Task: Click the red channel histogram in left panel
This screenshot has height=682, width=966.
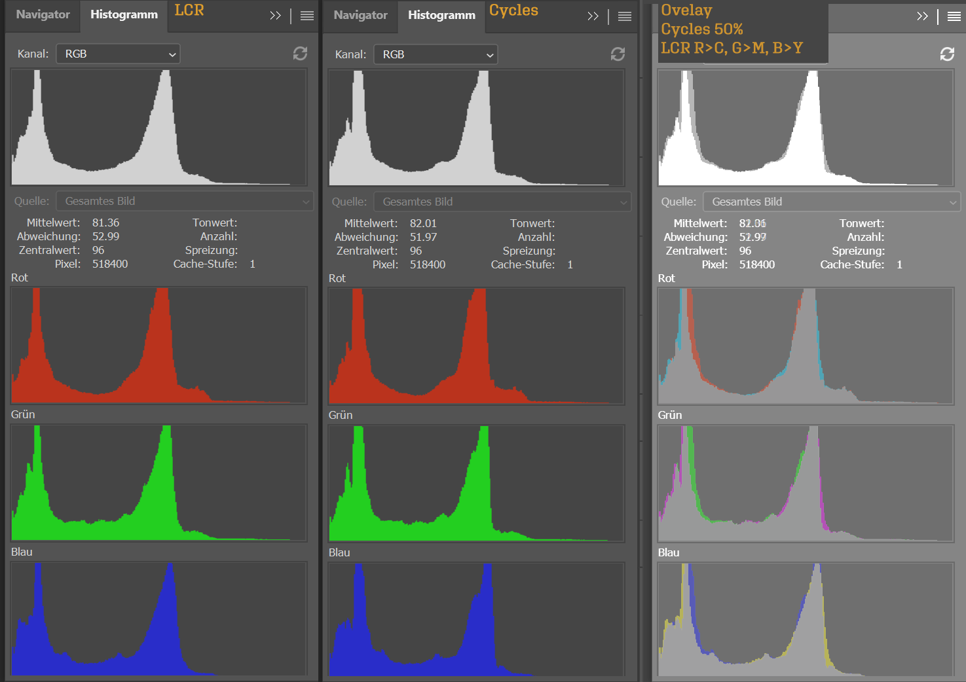Action: [x=159, y=346]
